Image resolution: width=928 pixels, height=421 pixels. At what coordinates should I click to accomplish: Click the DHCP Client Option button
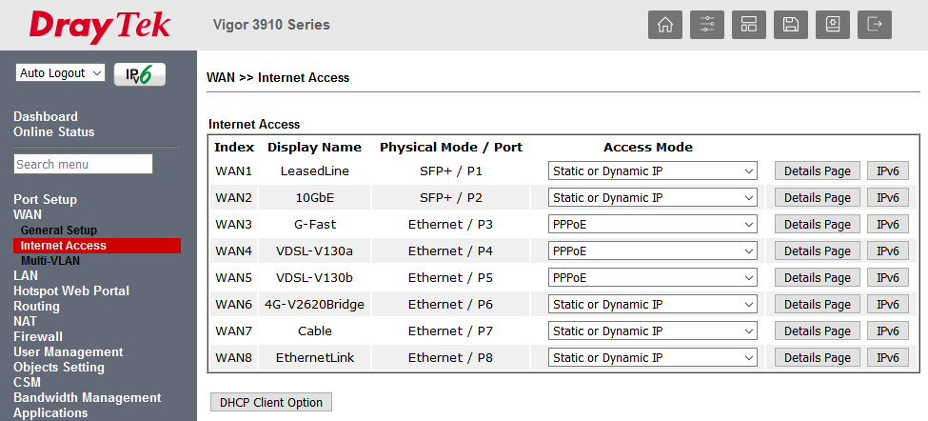coord(270,403)
